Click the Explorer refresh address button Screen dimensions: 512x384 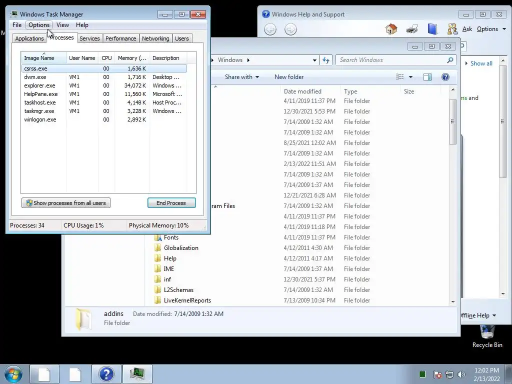tap(326, 60)
